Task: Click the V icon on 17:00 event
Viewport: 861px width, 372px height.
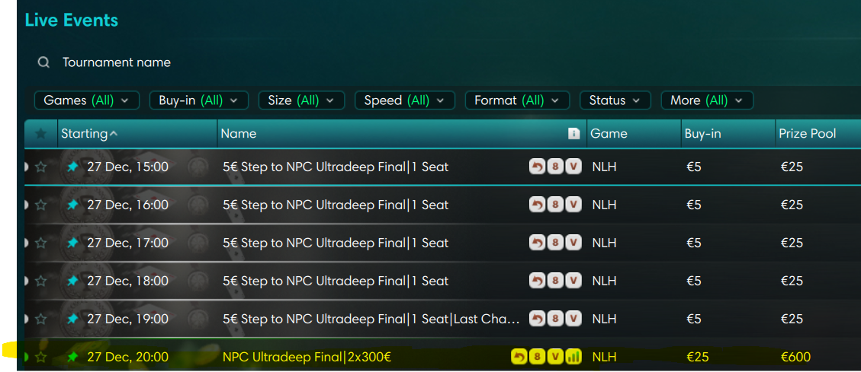Action: [x=574, y=243]
